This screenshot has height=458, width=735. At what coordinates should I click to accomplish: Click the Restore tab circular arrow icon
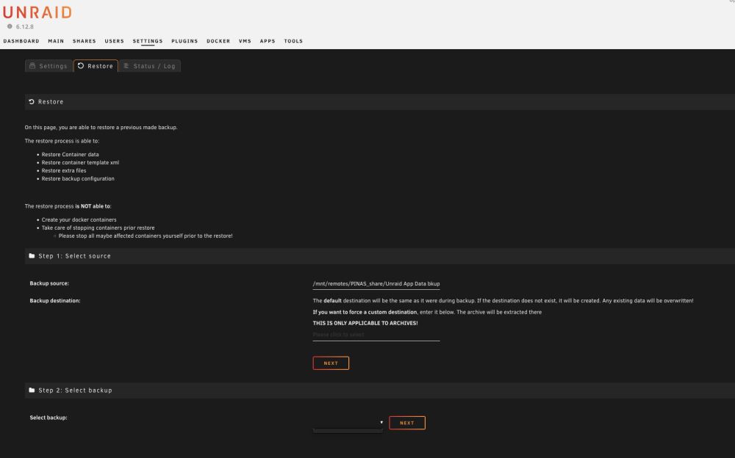[81, 65]
